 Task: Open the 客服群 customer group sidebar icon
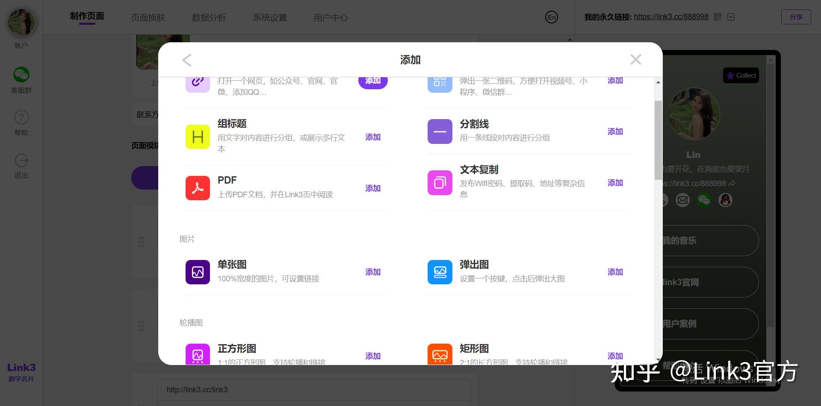(x=21, y=74)
